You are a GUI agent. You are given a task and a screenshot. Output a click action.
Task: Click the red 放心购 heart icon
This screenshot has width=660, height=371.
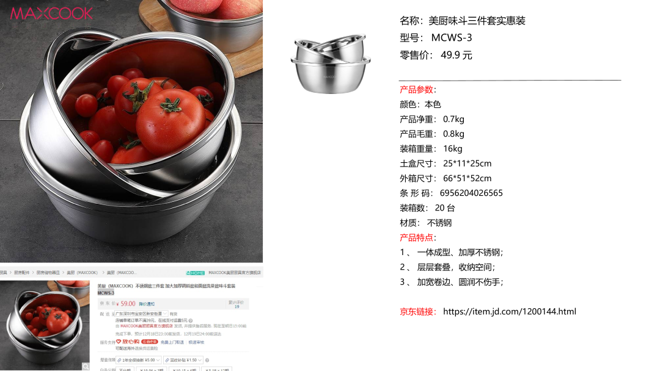tap(119, 341)
